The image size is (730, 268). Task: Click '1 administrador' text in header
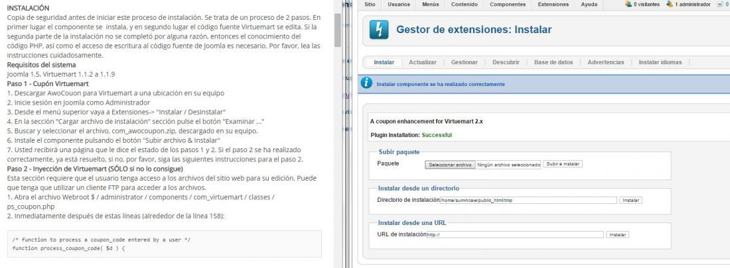click(693, 4)
